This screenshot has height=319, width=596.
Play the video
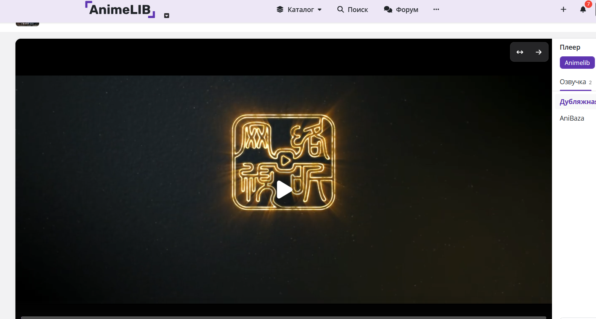(284, 189)
